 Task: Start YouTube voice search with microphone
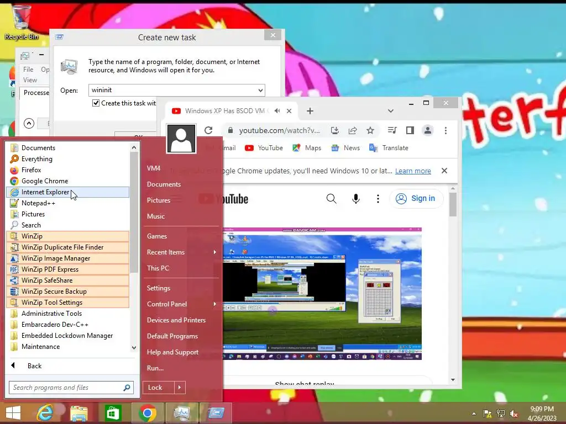(x=355, y=198)
